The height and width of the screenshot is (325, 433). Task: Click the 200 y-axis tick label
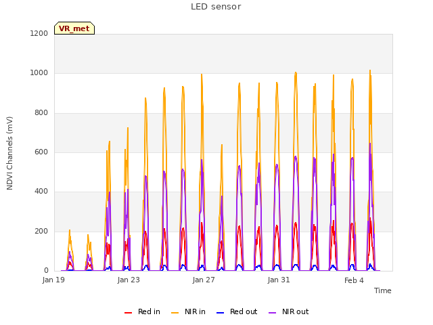(x=41, y=231)
